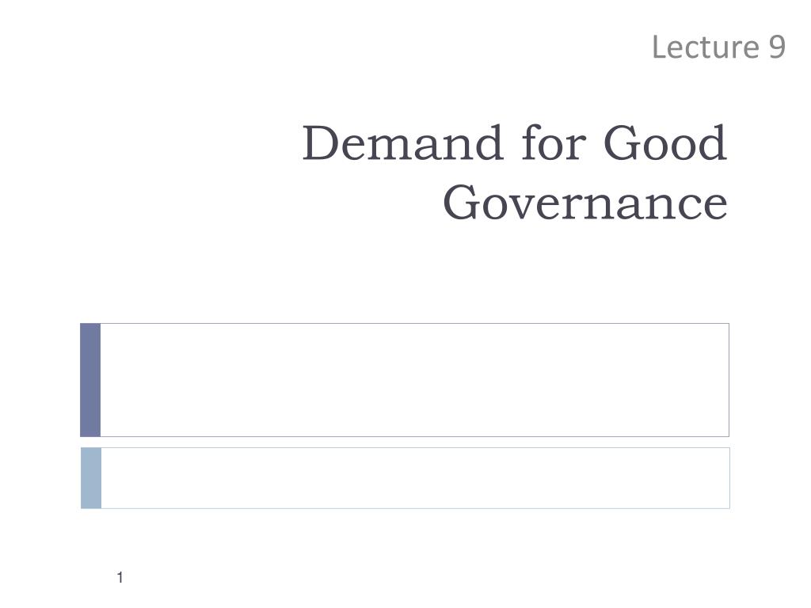Click gap between the two text boxes

point(405,443)
